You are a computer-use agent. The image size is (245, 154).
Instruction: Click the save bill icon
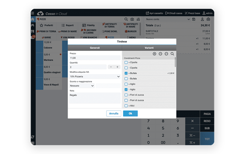pyautogui.click(x=194, y=19)
